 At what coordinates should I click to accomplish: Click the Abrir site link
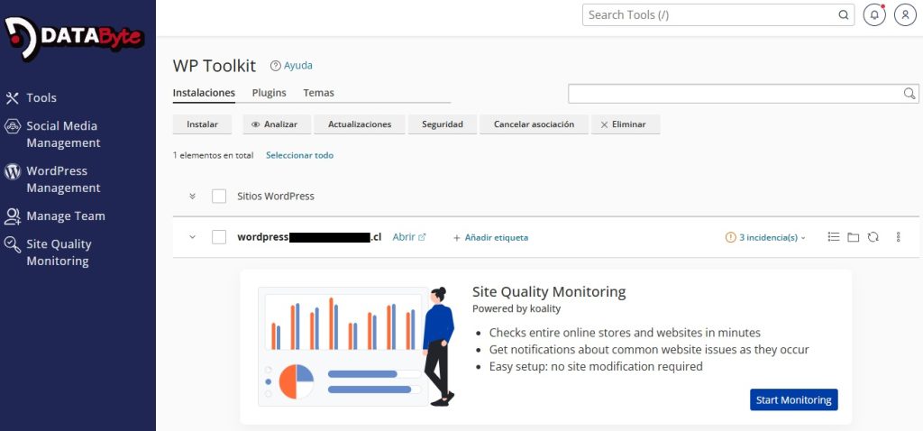point(404,237)
